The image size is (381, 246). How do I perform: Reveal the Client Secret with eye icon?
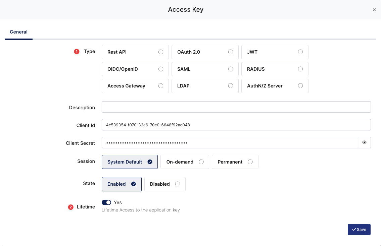(x=364, y=142)
